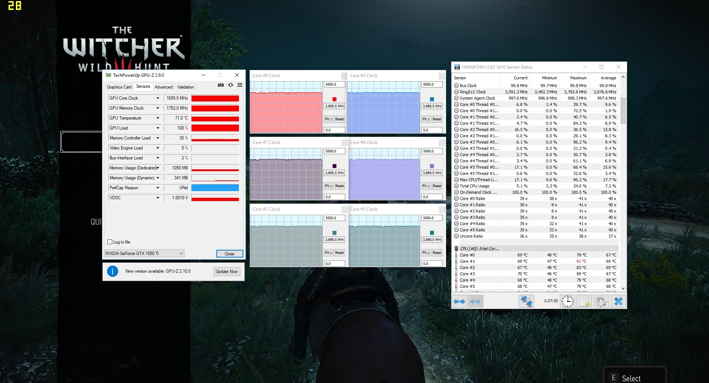The image size is (709, 383).
Task: Reset HWiNFO elapsed time clock icon
Action: click(568, 301)
